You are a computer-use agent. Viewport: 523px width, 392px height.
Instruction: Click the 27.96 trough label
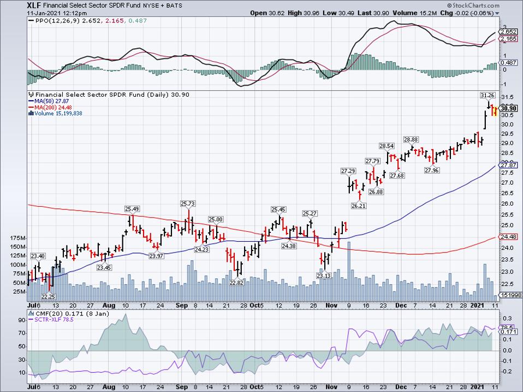432,171
